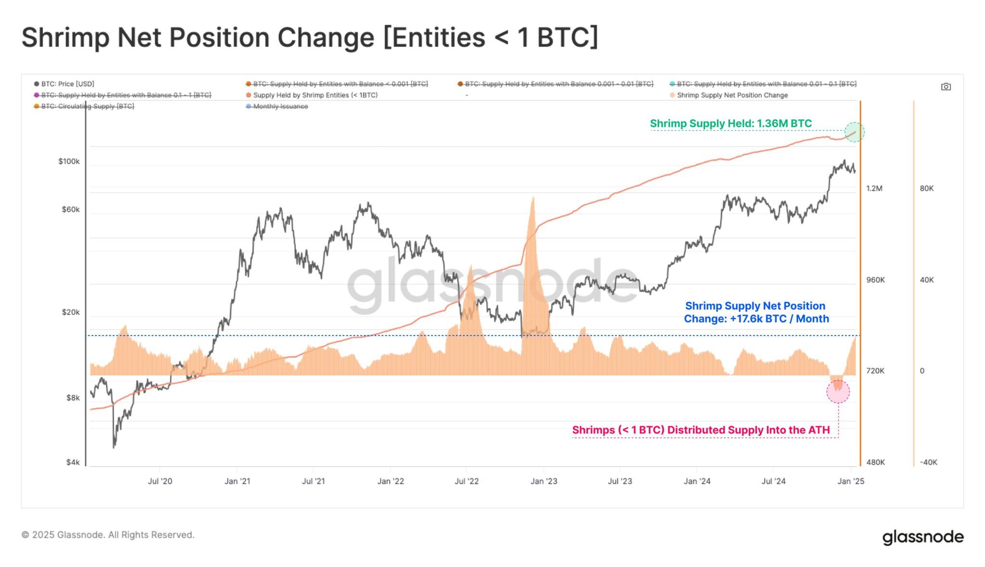Toggle Shrimp Supply Net Position Change legend
This screenshot has height=567, width=985.
click(729, 95)
